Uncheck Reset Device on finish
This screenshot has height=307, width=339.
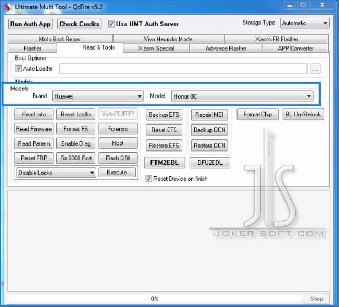(x=148, y=179)
